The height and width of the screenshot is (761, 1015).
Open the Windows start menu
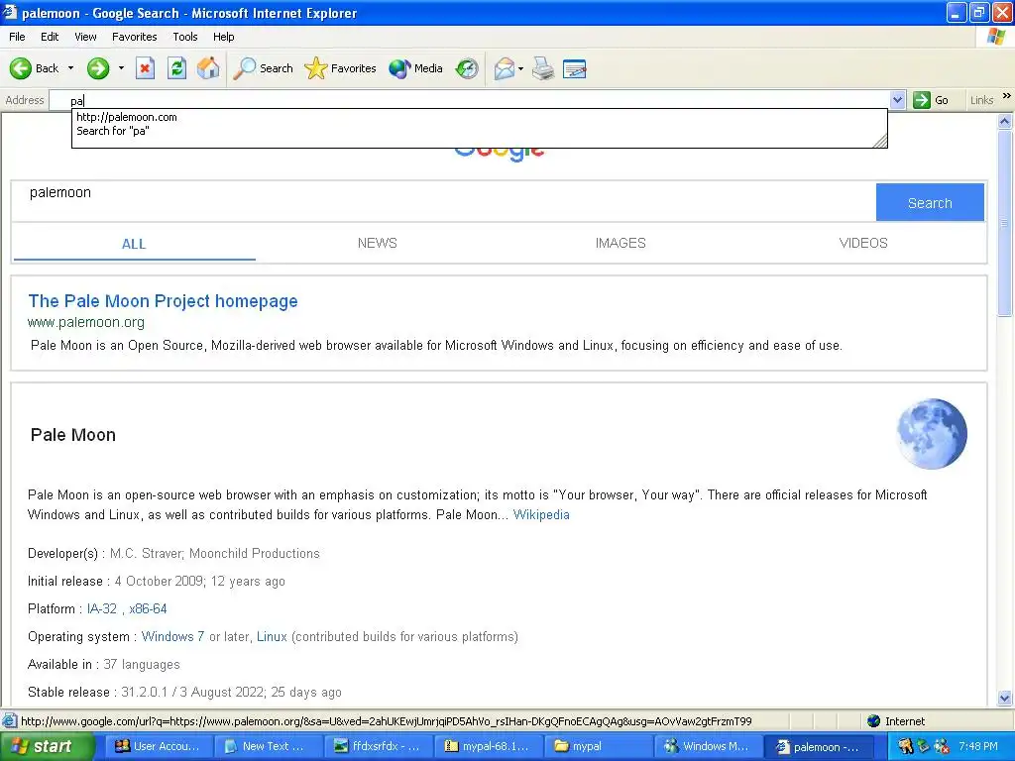47,747
